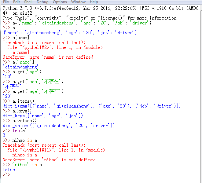The width and height of the screenshot is (202, 183).
Task: Click the blue 'qitaindasheng' output line
Action: tap(20, 67)
